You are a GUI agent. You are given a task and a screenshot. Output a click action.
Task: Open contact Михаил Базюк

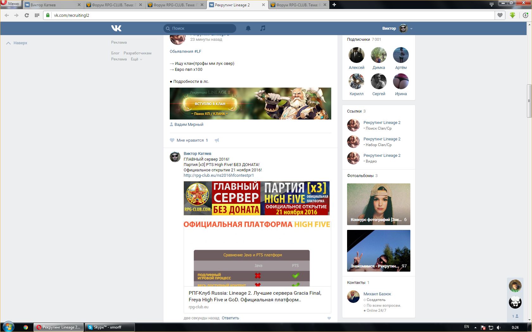(x=377, y=294)
